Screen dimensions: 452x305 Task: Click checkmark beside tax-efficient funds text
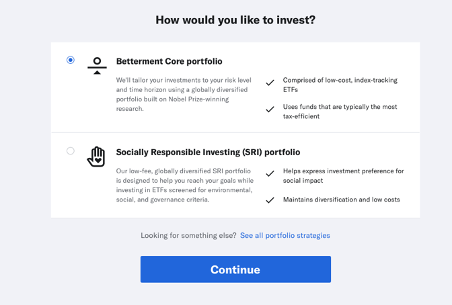point(270,110)
